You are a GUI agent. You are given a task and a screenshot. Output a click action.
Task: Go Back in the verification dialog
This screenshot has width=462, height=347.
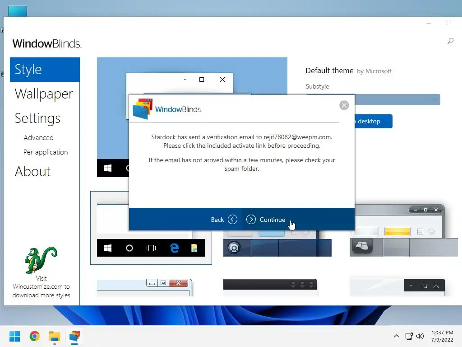(224, 220)
